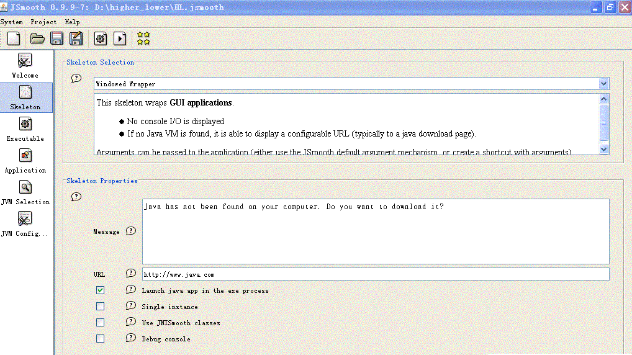Enable the Single instance checkbox
Image resolution: width=632 pixels, height=355 pixels.
coord(101,306)
